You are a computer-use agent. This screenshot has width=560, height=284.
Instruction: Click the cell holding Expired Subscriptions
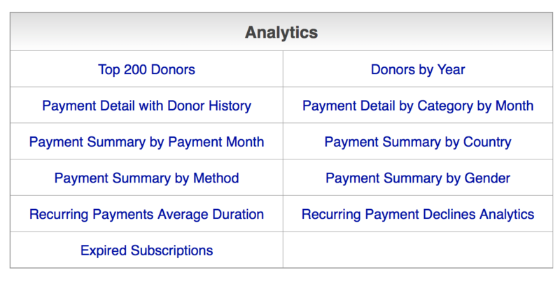[x=42, y=250]
